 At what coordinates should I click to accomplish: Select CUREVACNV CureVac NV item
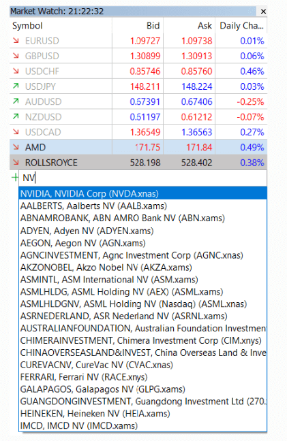(142, 365)
